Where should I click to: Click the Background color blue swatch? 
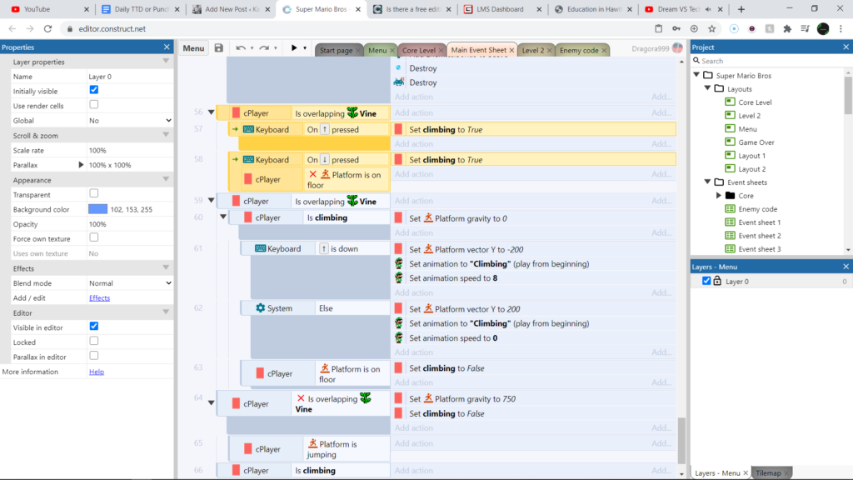98,209
